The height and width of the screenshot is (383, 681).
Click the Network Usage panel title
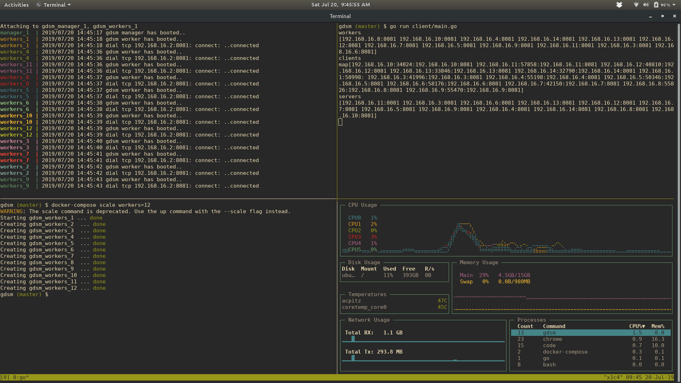click(x=369, y=320)
